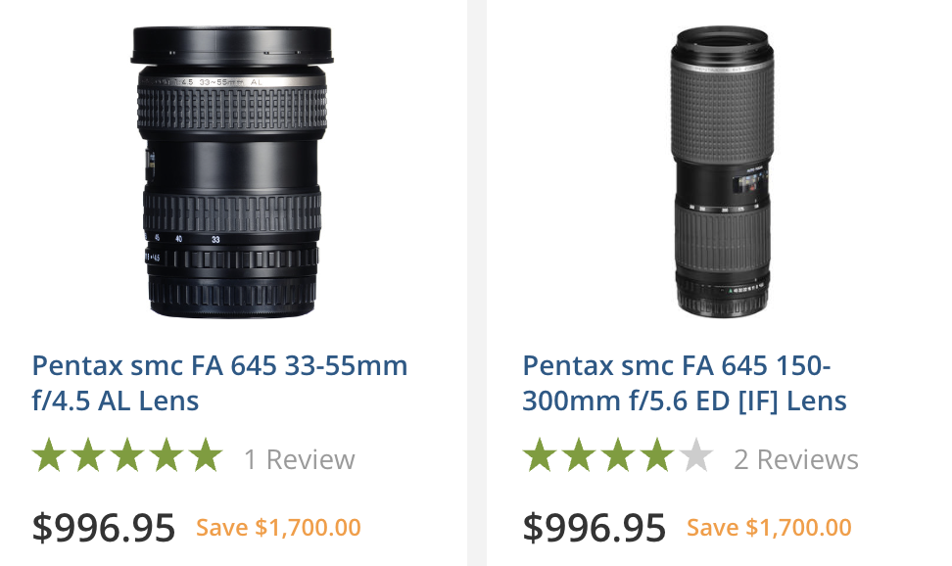Click the $996.95 price under the 33-55mm lens
Image resolution: width=952 pixels, height=566 pixels.
tap(102, 527)
